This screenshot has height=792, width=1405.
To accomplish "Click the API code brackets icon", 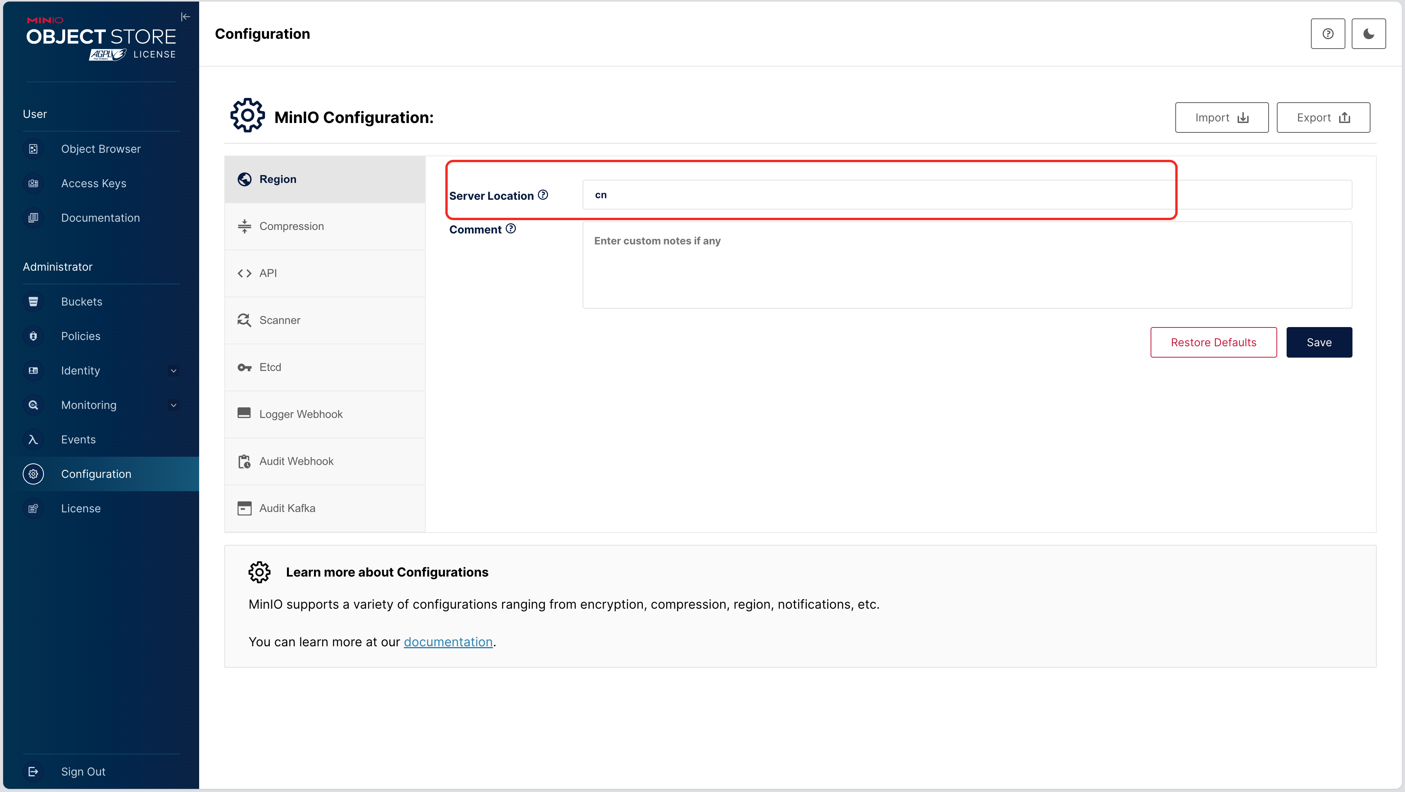I will click(244, 273).
